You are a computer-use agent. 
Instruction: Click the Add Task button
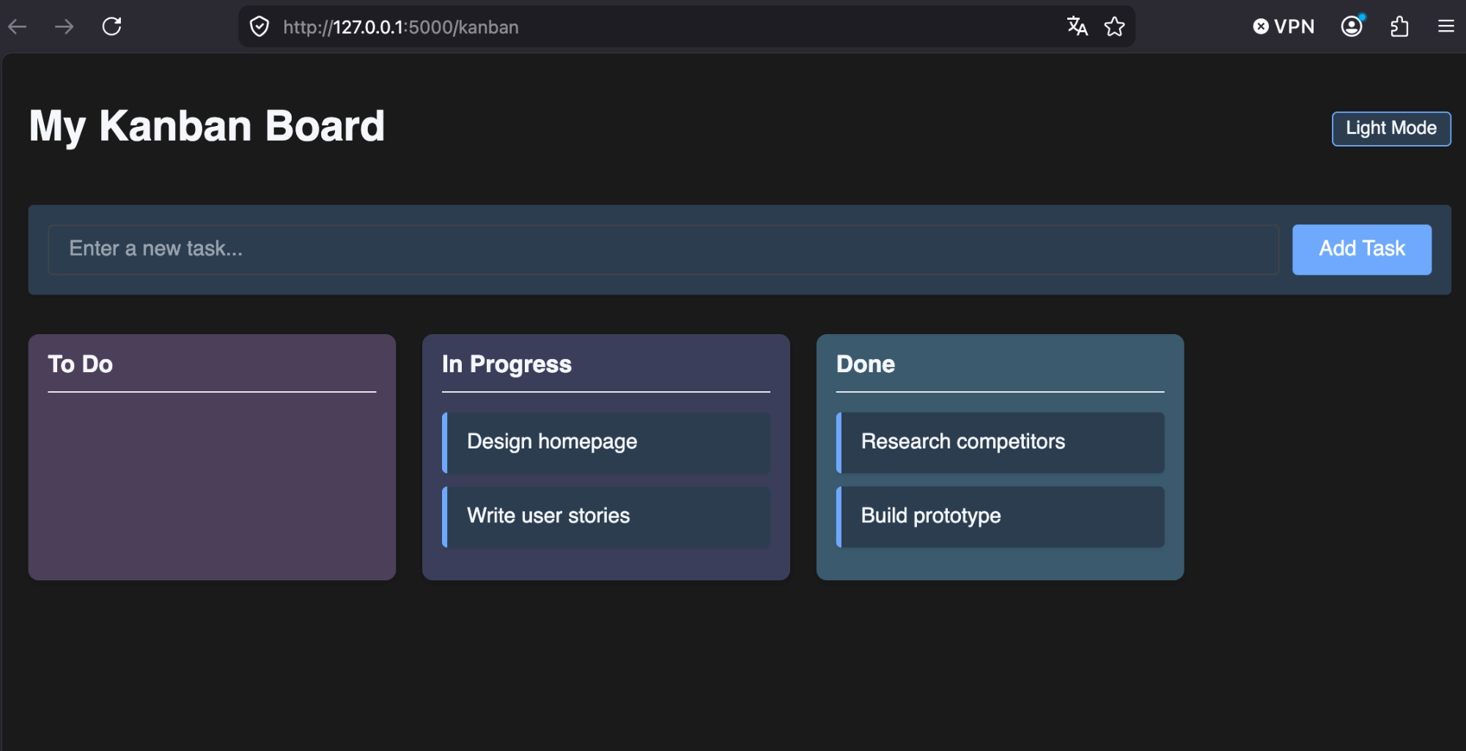pyautogui.click(x=1362, y=249)
